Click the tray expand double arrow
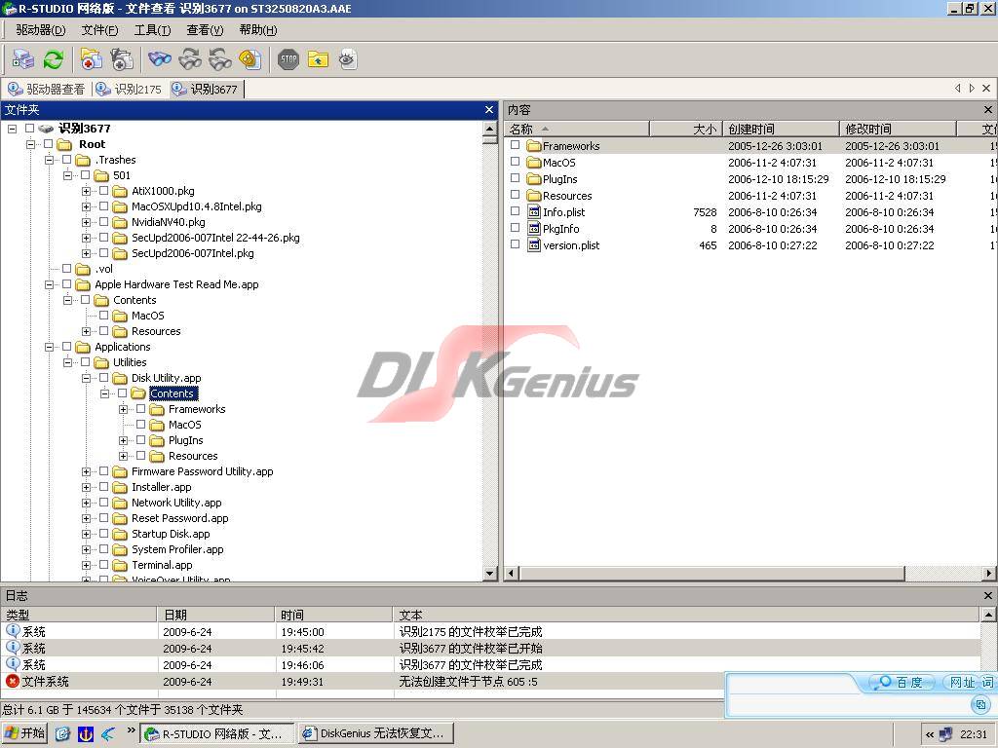The height and width of the screenshot is (748, 998). (930, 734)
